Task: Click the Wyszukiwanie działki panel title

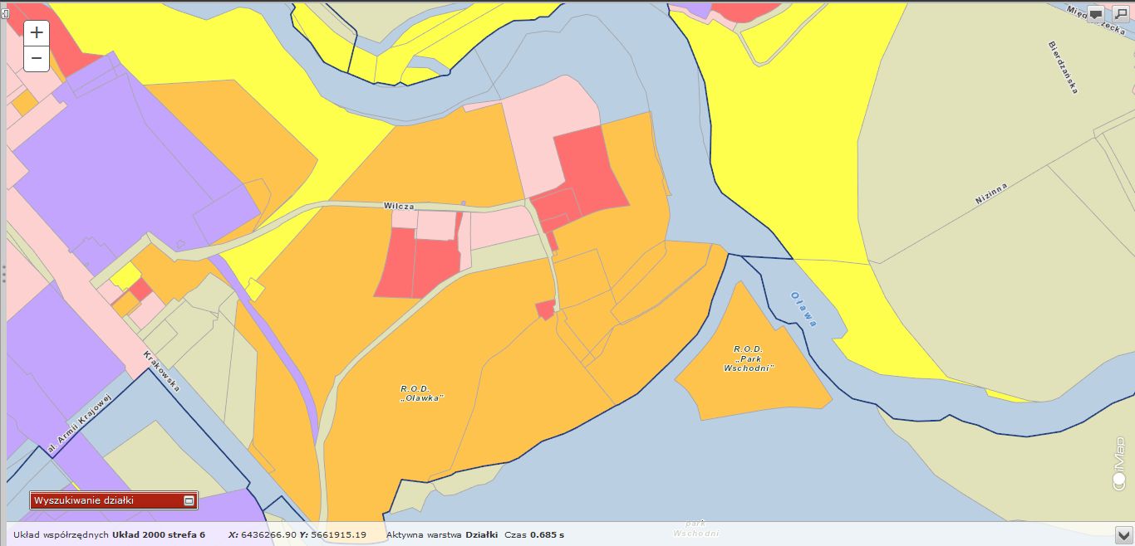Action: tap(83, 500)
